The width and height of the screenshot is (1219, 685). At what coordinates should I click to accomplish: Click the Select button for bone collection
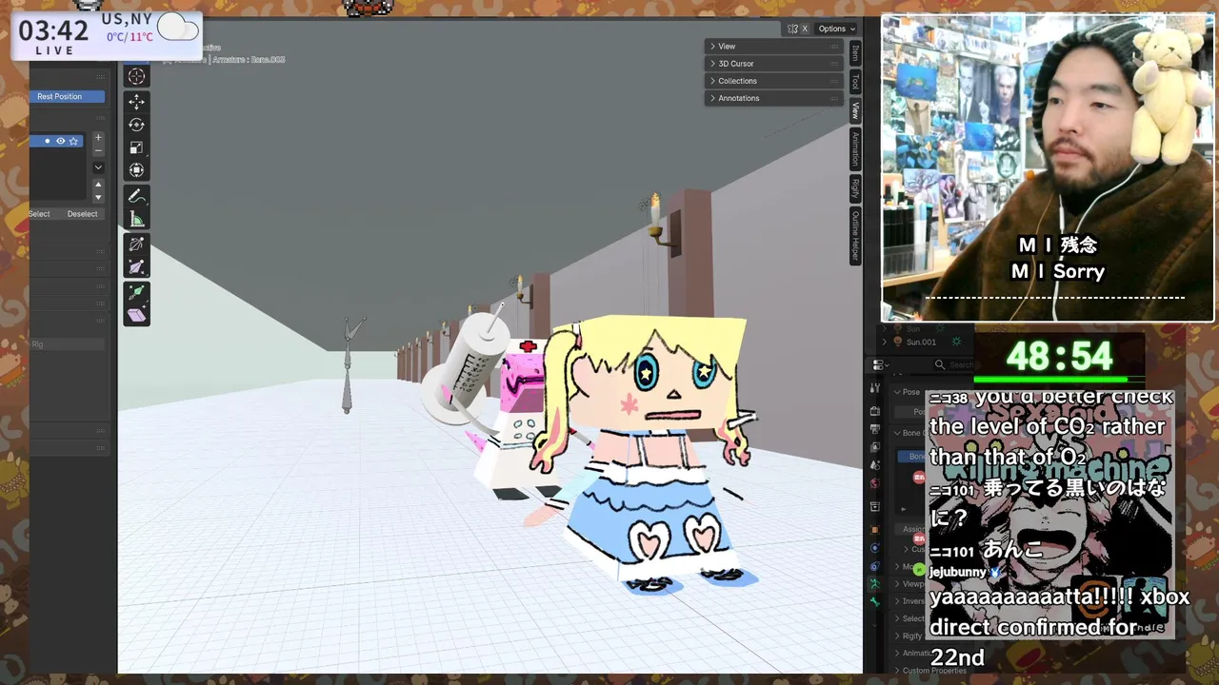coord(39,213)
